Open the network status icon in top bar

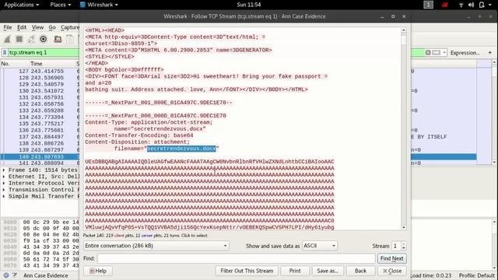(461, 5)
